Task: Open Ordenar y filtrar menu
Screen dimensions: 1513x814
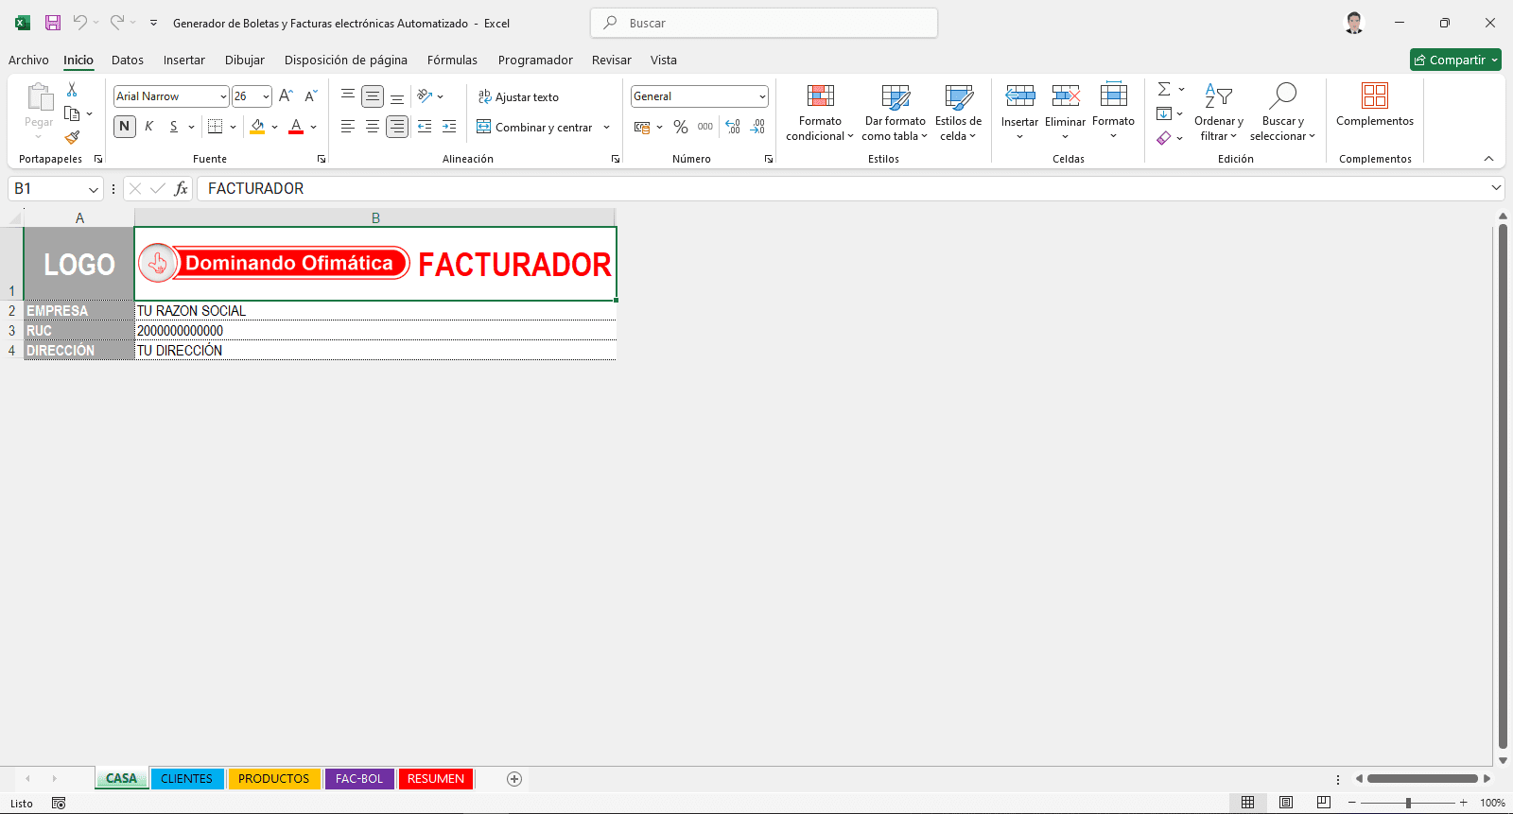Action: click(x=1218, y=113)
